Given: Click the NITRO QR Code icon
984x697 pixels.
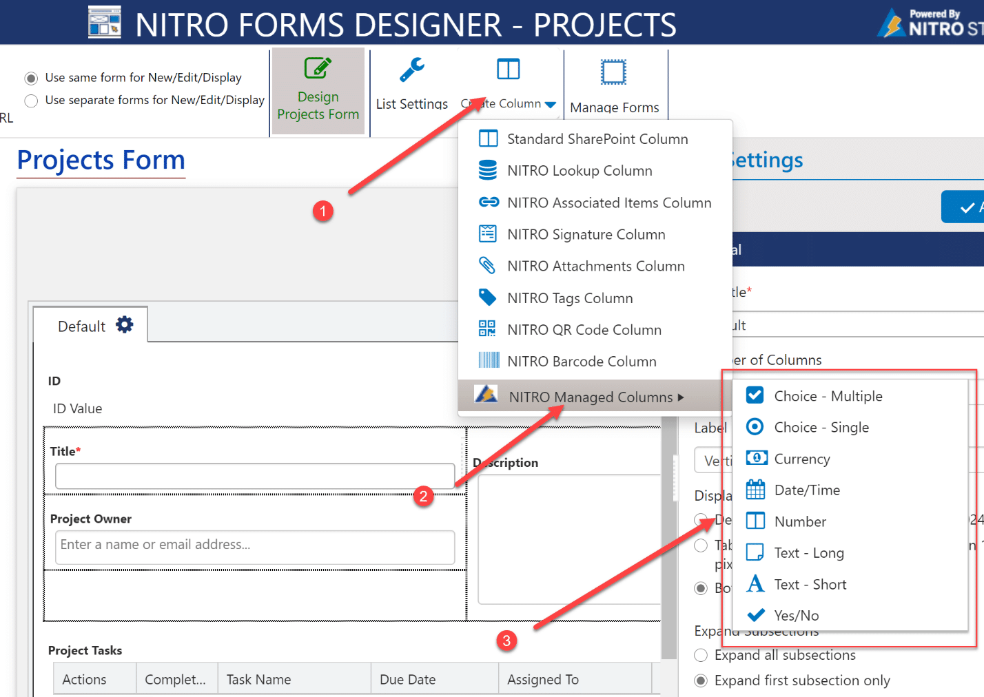Looking at the screenshot, I should tap(487, 329).
